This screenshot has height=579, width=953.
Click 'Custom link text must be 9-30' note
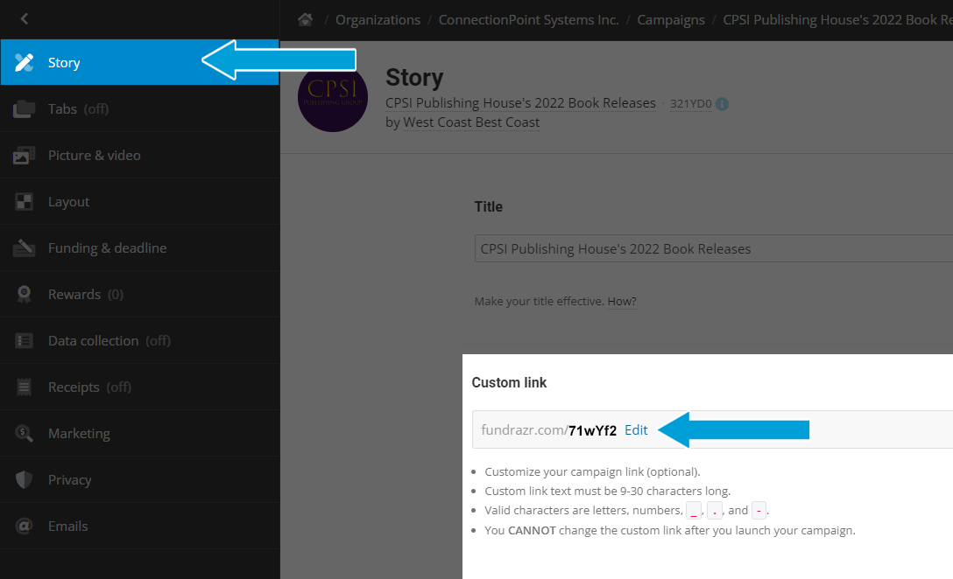point(607,491)
